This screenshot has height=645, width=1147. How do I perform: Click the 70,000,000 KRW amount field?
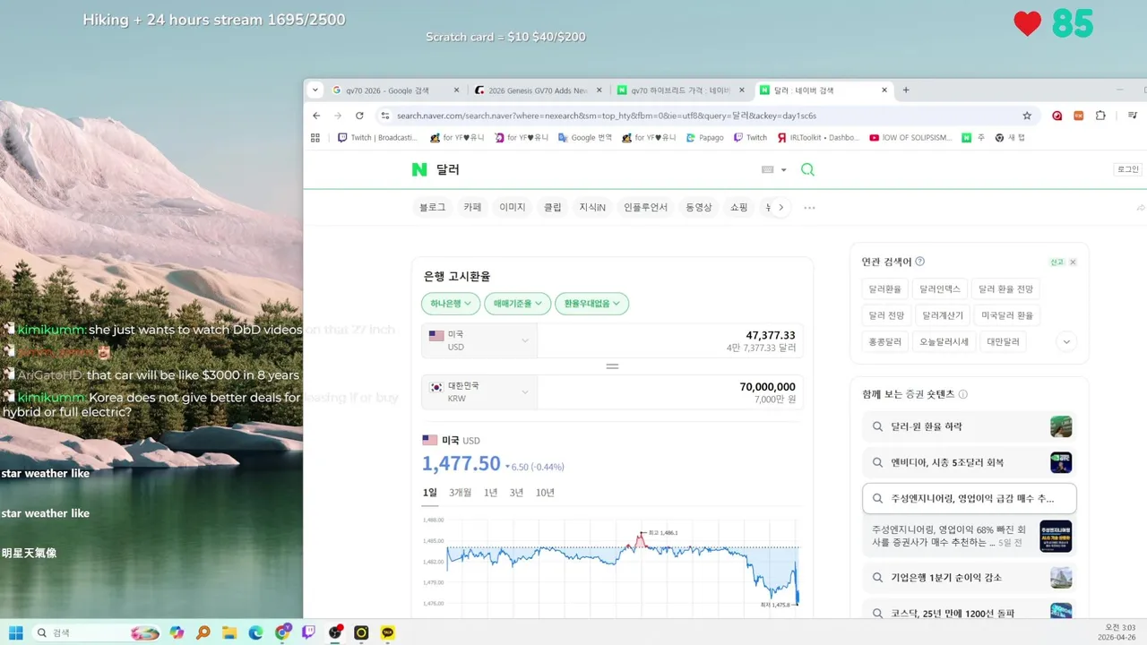[x=670, y=391]
